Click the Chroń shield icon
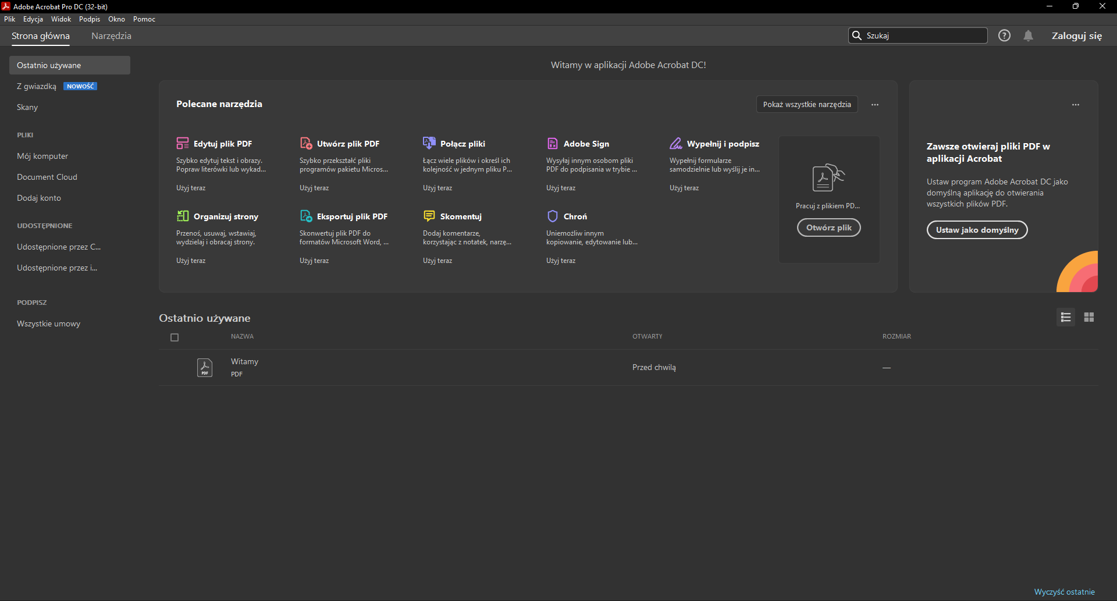Viewport: 1117px width, 601px height. pyautogui.click(x=553, y=216)
